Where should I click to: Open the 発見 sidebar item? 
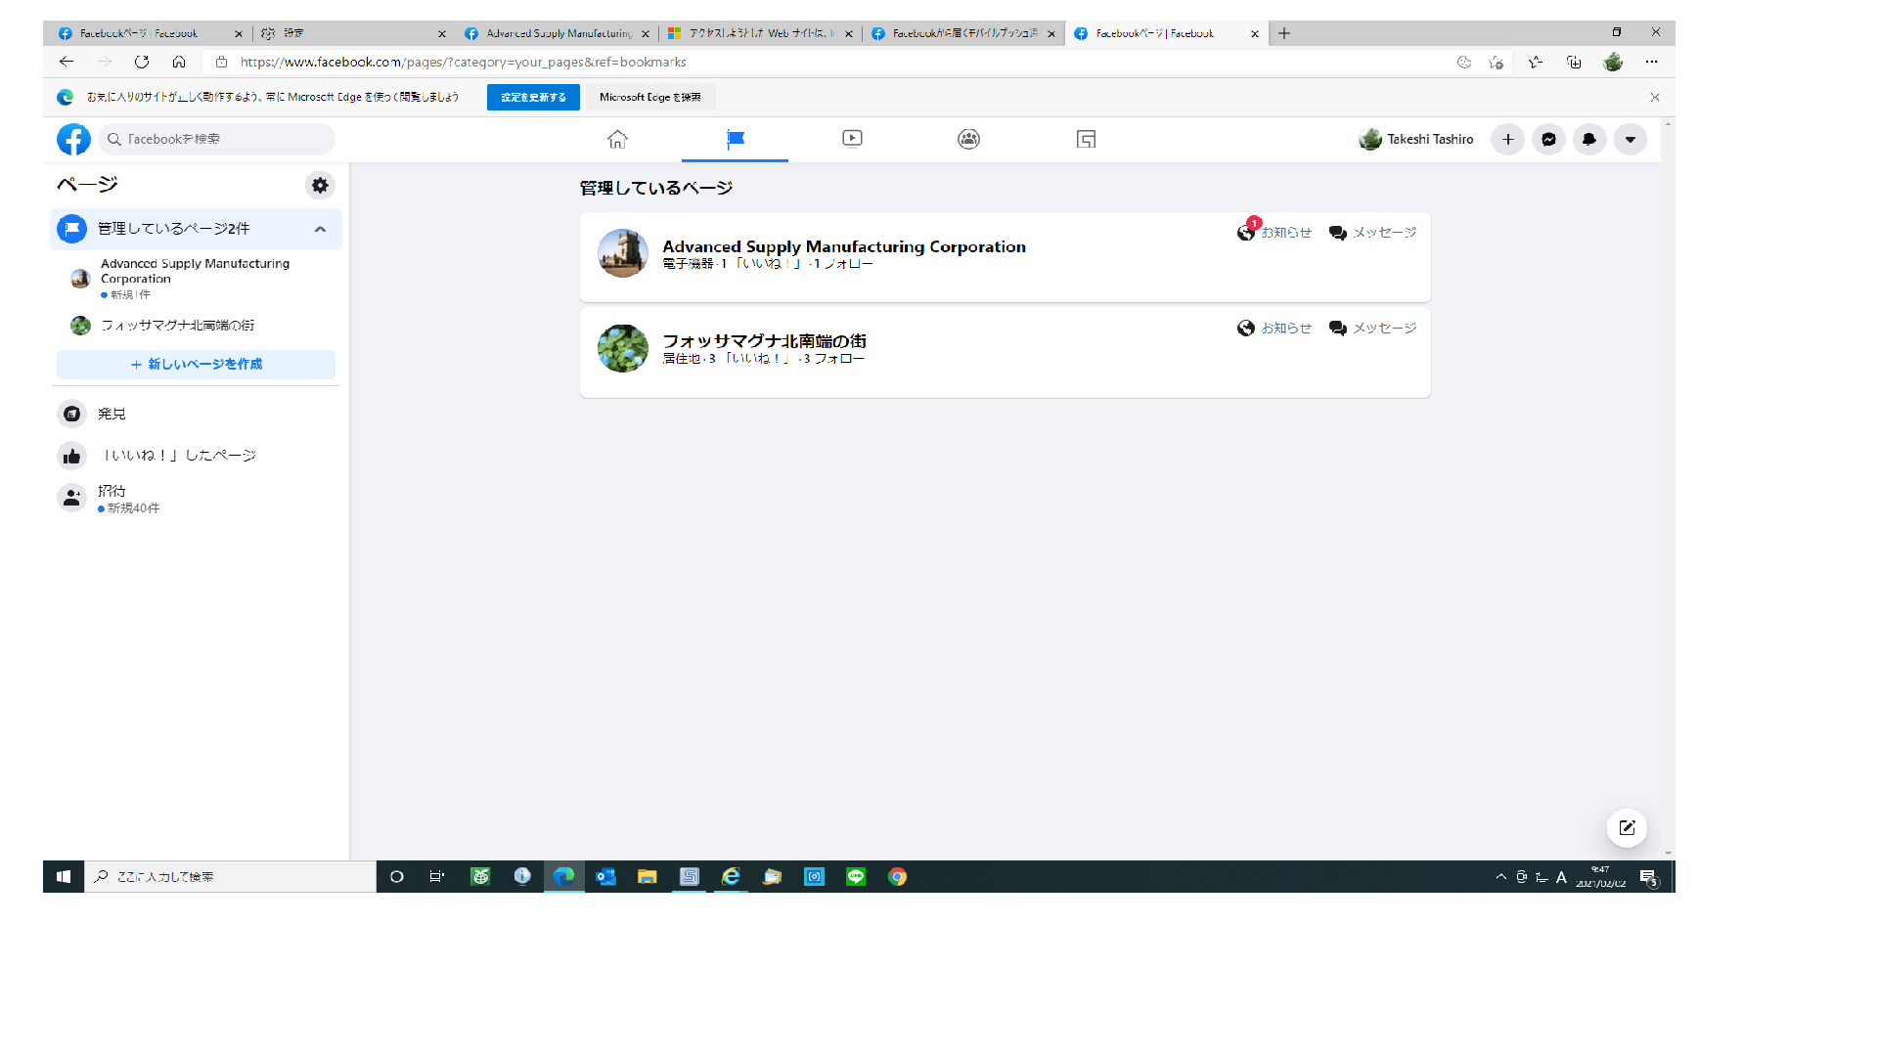pyautogui.click(x=196, y=414)
